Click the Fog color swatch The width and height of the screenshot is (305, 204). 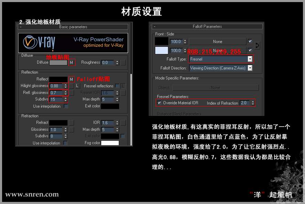tap(110, 143)
